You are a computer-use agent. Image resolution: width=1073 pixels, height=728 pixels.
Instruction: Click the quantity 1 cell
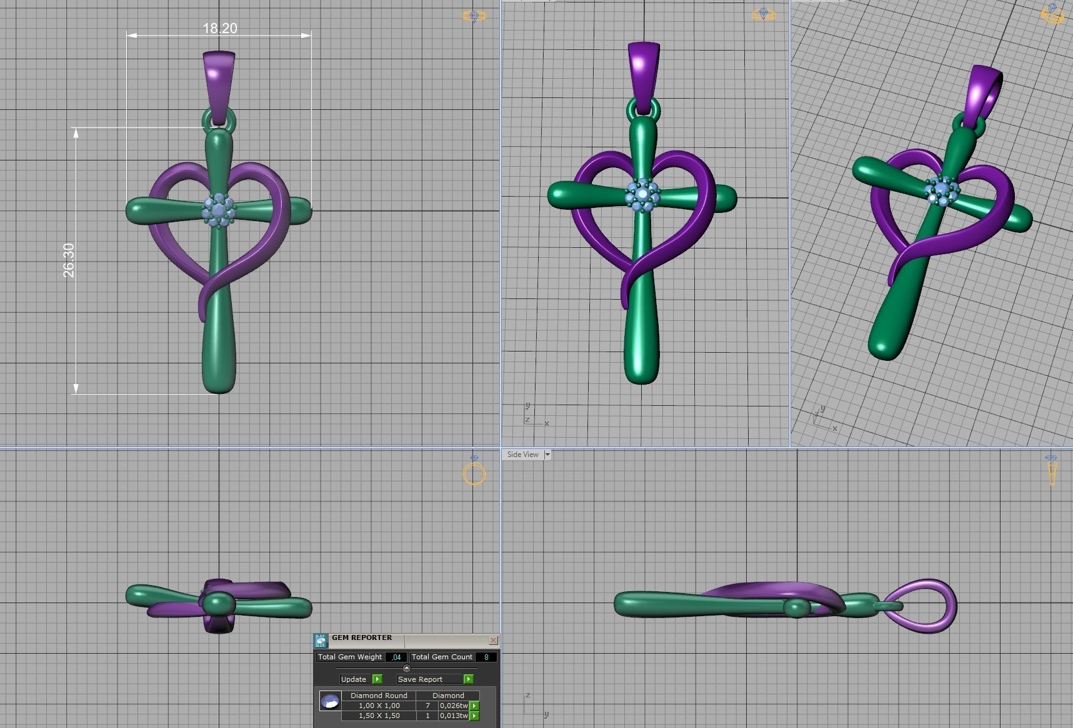427,716
